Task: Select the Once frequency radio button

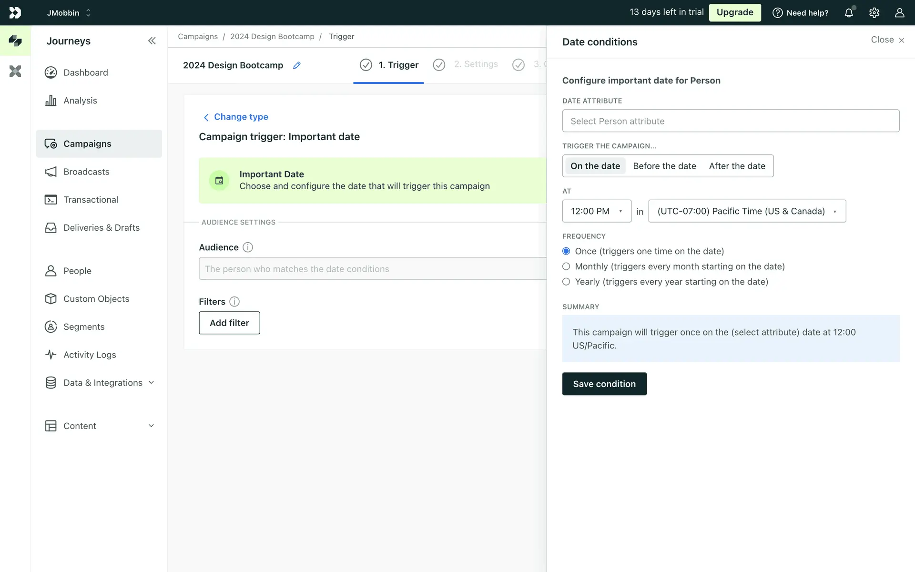Action: pos(566,251)
